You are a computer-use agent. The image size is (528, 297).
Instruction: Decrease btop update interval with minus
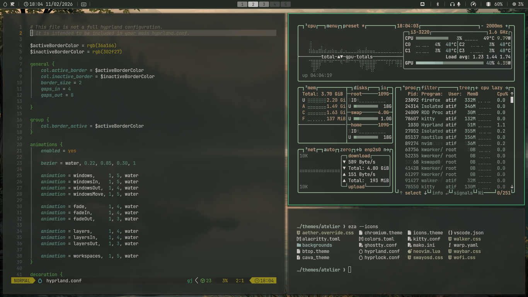(x=482, y=26)
